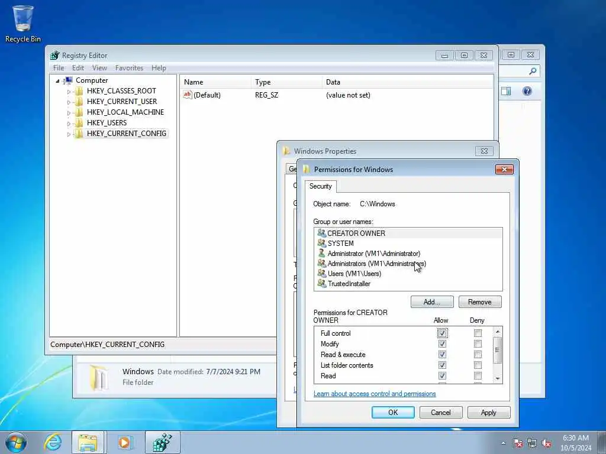Click the Remove button
The width and height of the screenshot is (606, 454).
(480, 302)
